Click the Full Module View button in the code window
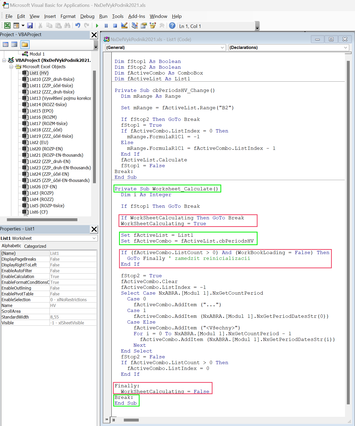The image size is (355, 426). [x=113, y=420]
